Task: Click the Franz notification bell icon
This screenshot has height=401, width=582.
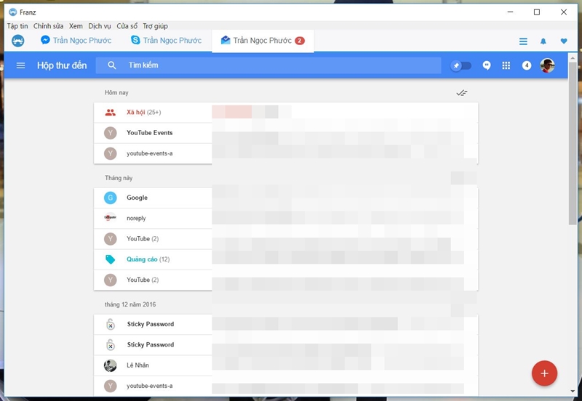Action: (x=543, y=41)
